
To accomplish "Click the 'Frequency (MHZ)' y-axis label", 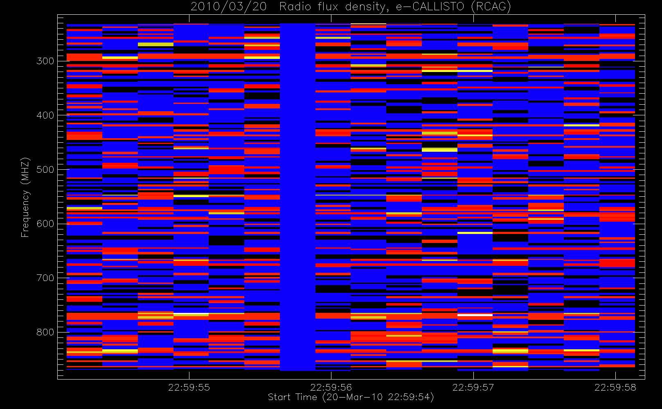I will tap(25, 197).
